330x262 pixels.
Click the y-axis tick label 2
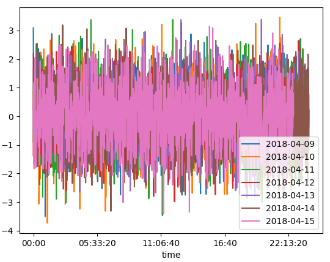[11, 59]
